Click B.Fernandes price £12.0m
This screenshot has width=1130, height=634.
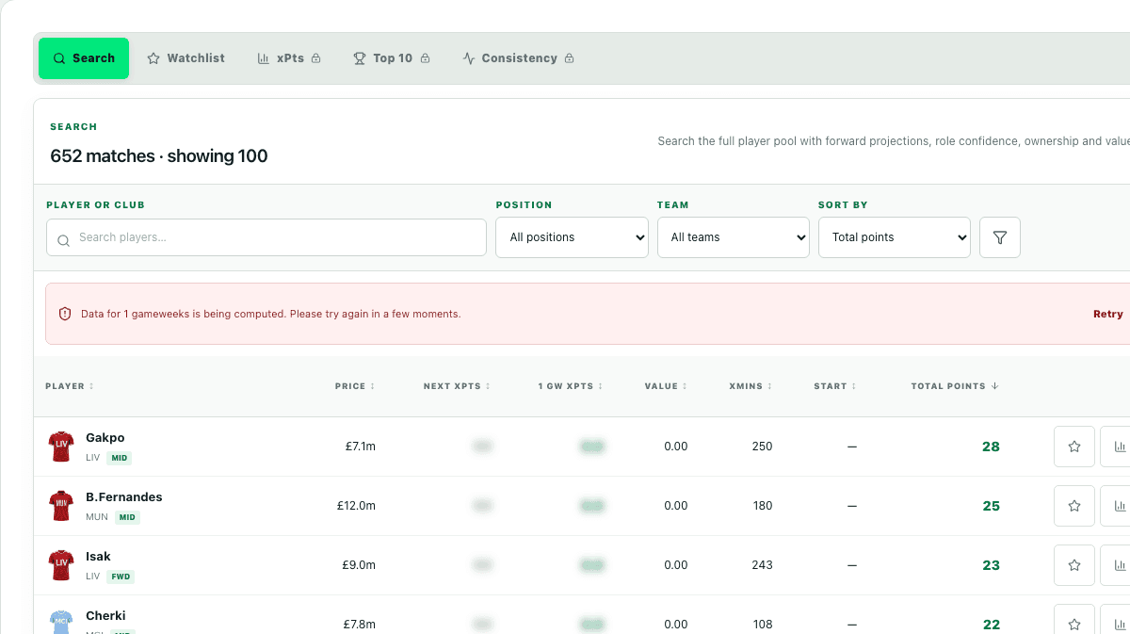[356, 506]
